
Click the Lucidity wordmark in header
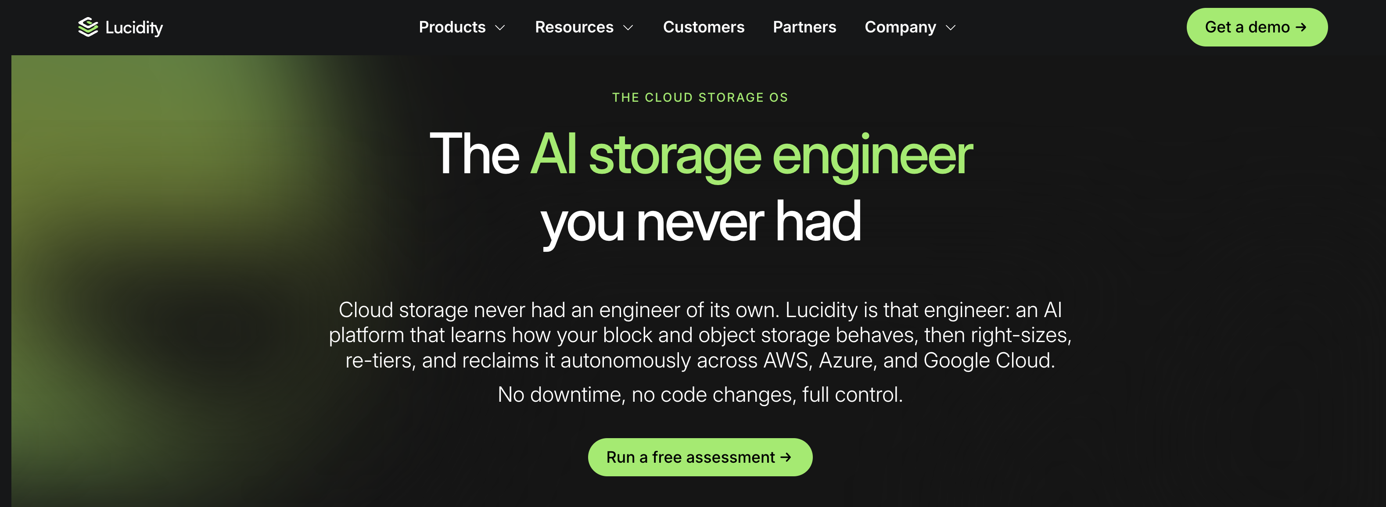(x=134, y=28)
